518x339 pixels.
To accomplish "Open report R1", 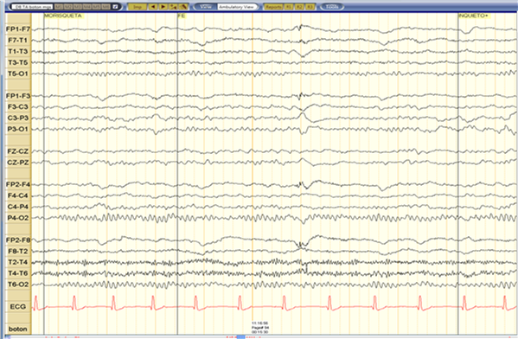I will coord(289,7).
